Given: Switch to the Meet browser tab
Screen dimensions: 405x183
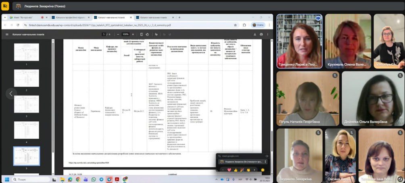Looking at the screenshot, I should [24, 17].
